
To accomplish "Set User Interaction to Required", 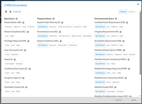I will [15, 55].
